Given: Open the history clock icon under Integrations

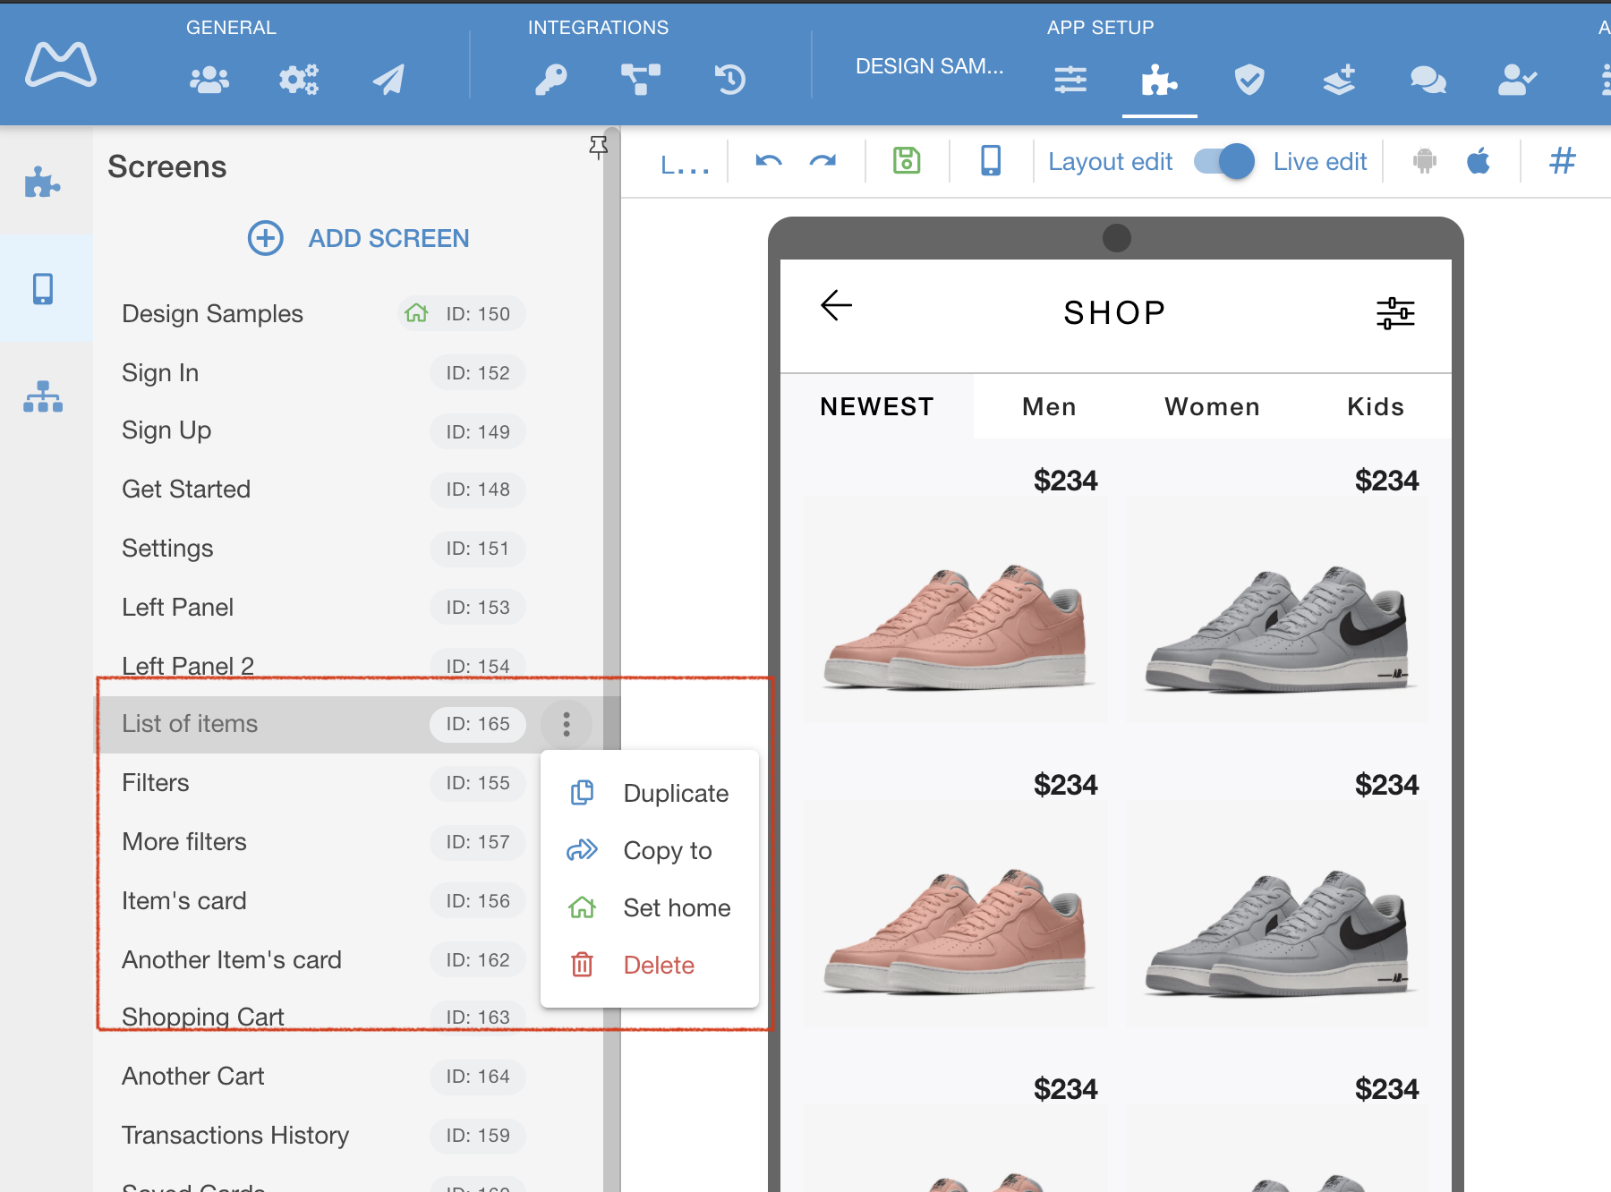Looking at the screenshot, I should (x=730, y=80).
